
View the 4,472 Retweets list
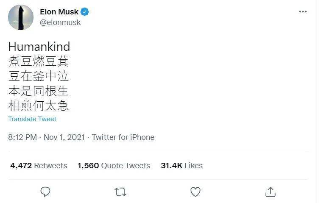(x=39, y=166)
